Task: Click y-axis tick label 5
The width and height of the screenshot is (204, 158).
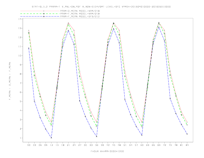Action: tap(21, 101)
